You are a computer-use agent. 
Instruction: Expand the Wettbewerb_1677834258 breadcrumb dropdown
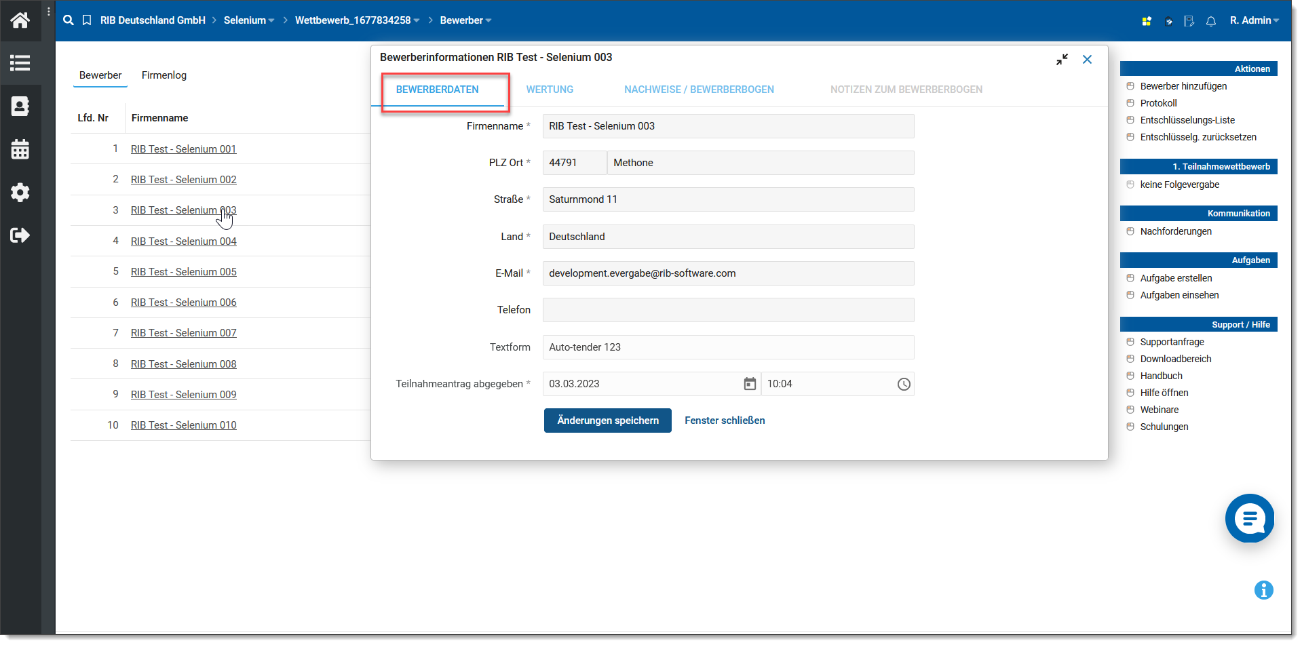tap(357, 20)
